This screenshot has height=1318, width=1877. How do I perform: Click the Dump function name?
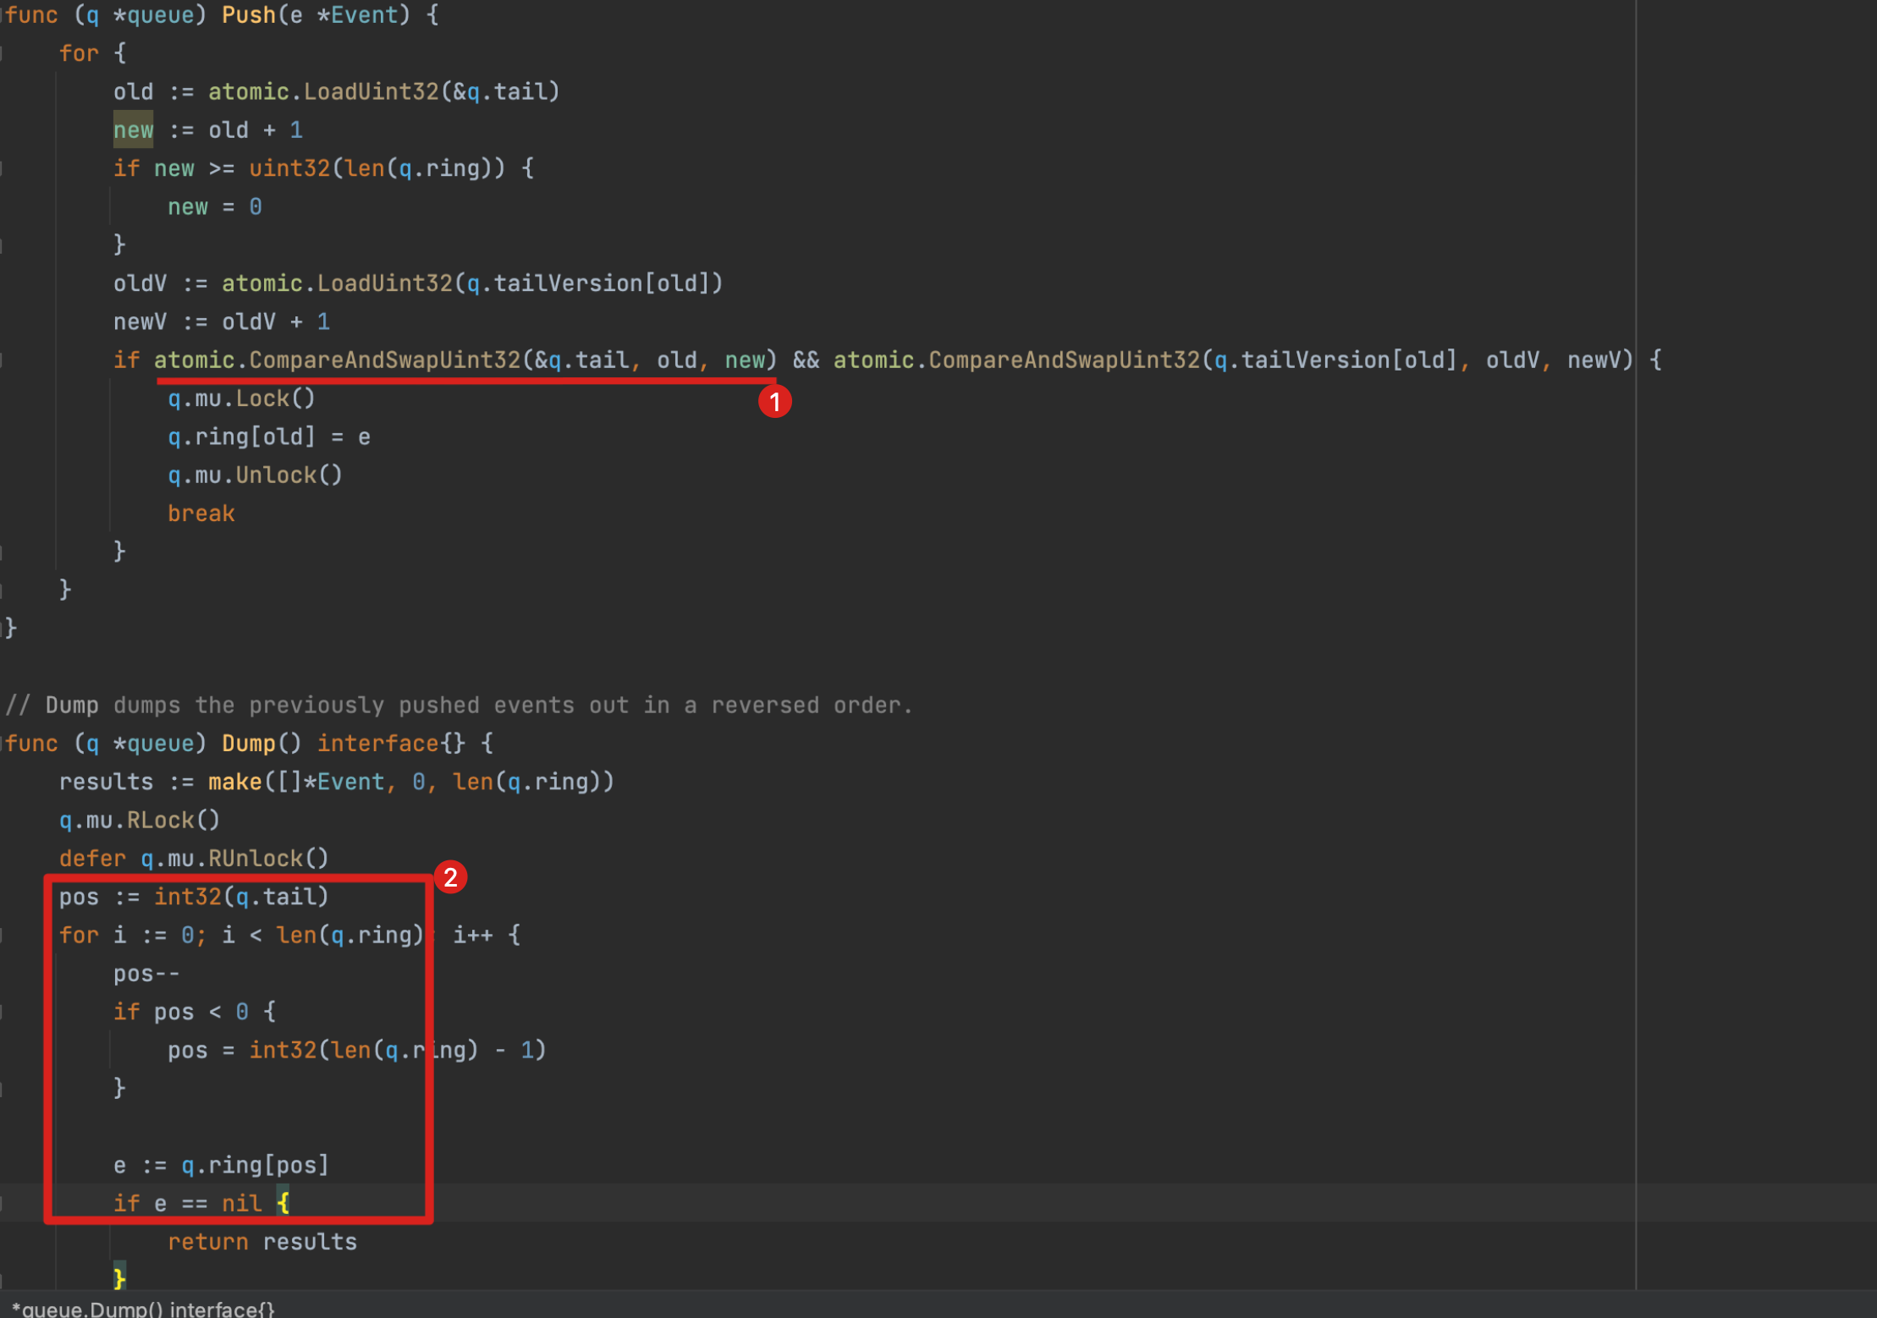click(248, 743)
